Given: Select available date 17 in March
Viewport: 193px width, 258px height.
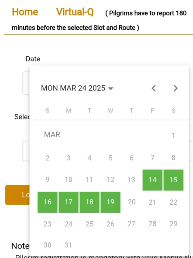Looking at the screenshot, I should pos(68,202).
